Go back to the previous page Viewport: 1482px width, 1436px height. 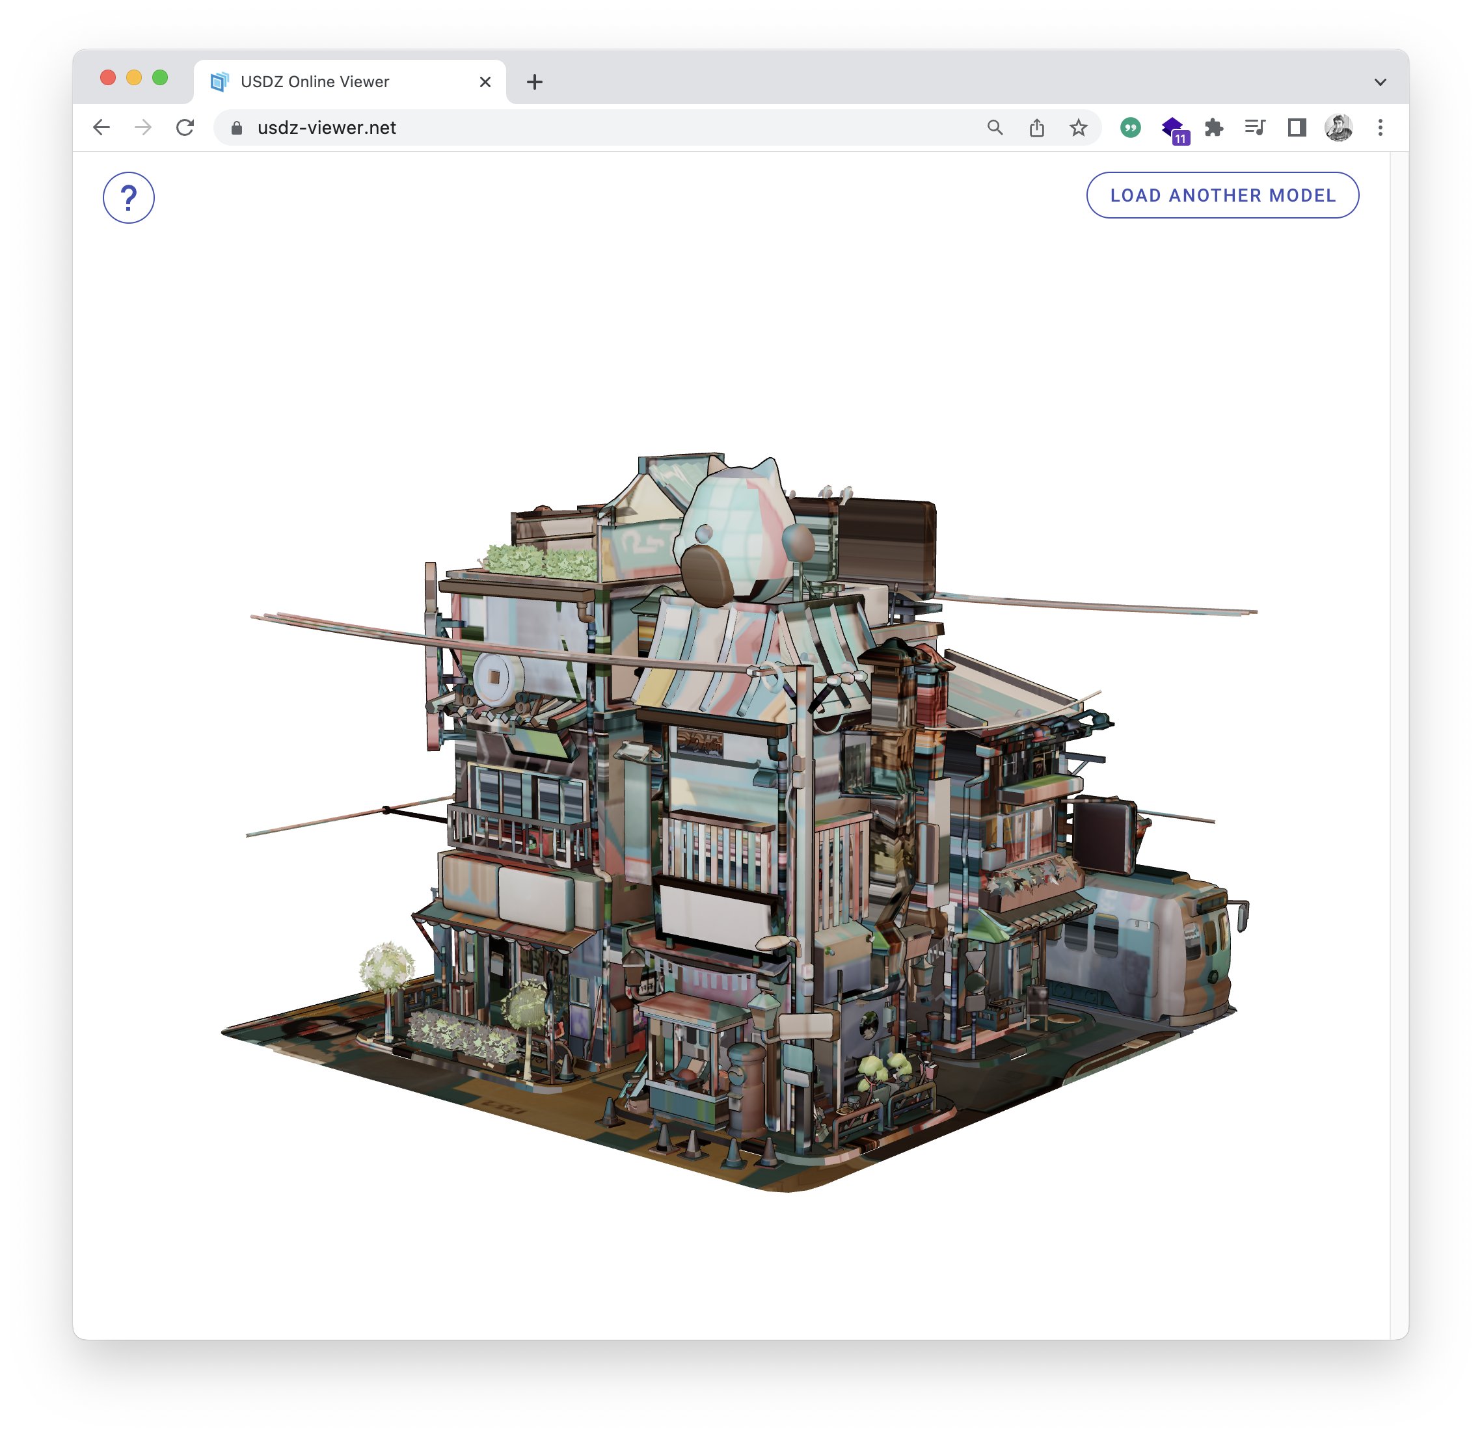pos(101,127)
